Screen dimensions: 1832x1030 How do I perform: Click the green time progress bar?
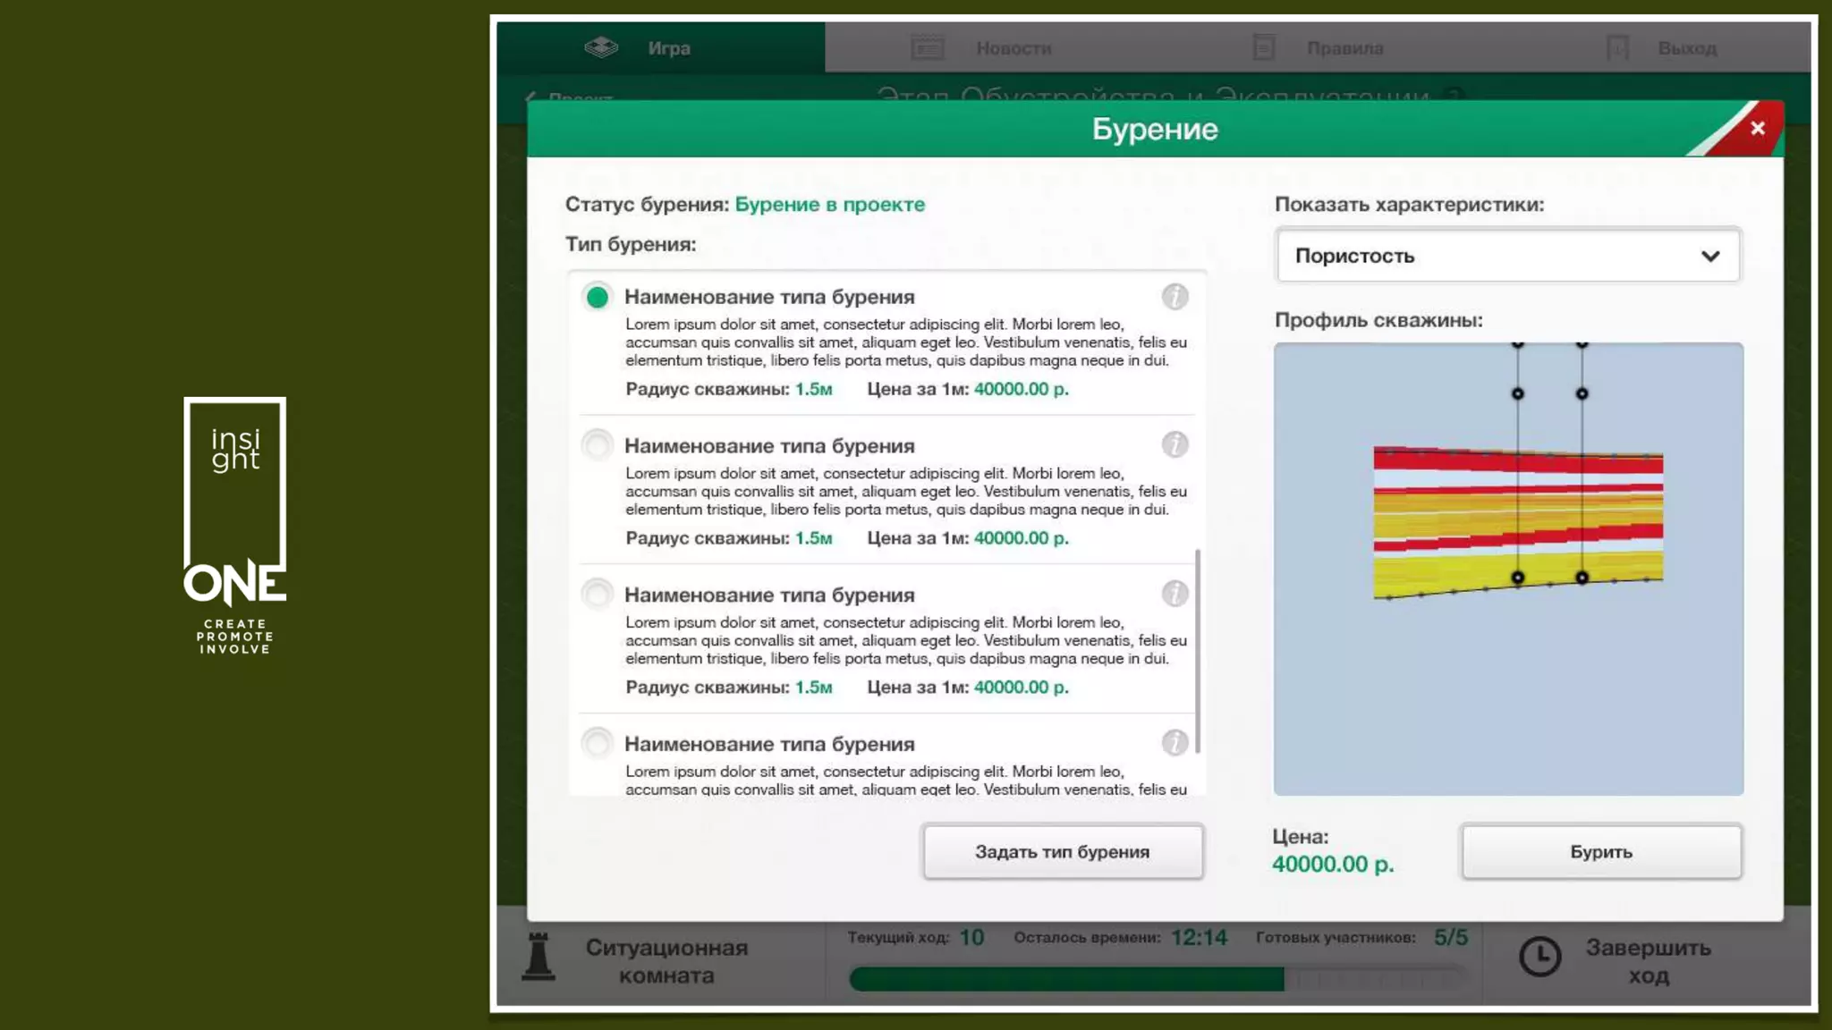[x=1066, y=979]
